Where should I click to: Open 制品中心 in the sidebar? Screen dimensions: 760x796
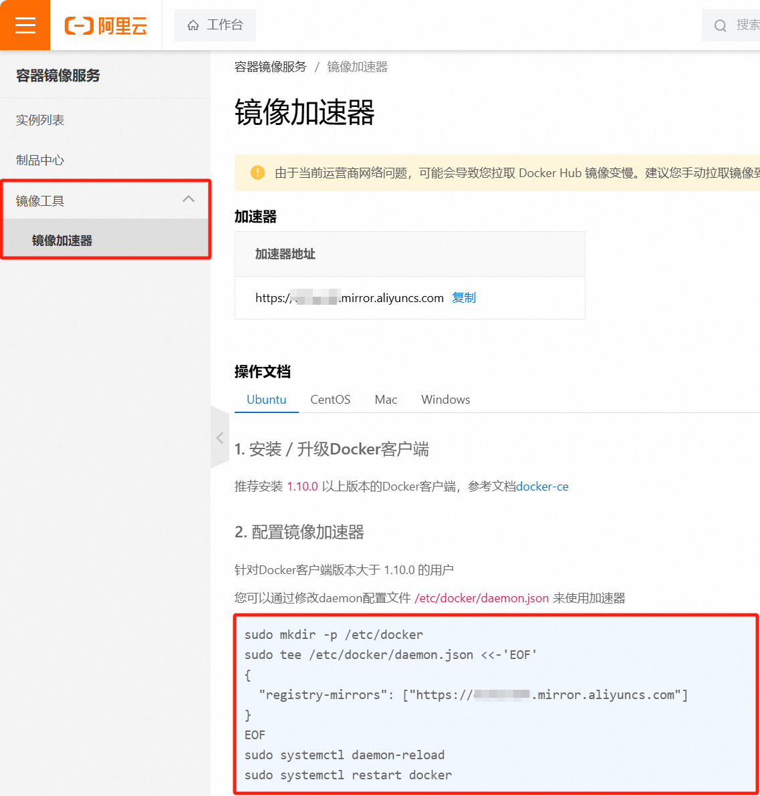tap(40, 160)
